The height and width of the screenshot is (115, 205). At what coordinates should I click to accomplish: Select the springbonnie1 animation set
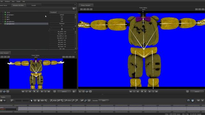(11, 21)
